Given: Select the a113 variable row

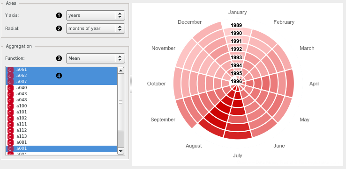Looking at the screenshot, I should coord(62,136).
